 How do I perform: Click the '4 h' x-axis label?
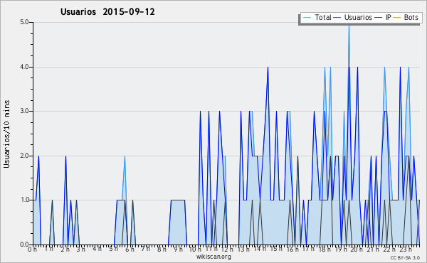coord(97,249)
